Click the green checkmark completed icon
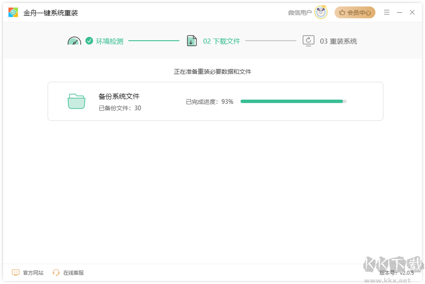Viewport: 425px width, 284px height. pyautogui.click(x=89, y=41)
